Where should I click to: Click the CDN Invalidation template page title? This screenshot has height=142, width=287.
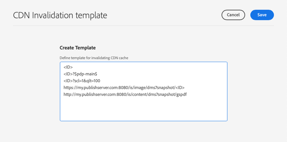click(x=60, y=15)
